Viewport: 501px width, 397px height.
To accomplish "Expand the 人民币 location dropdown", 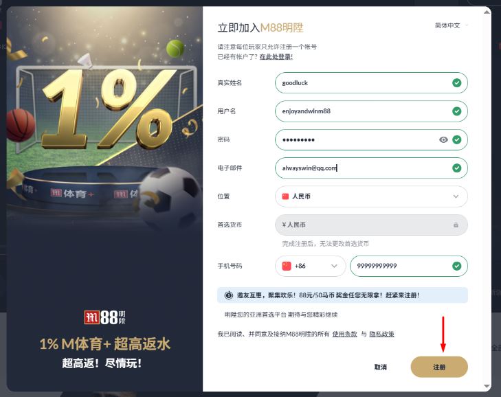I will [371, 196].
